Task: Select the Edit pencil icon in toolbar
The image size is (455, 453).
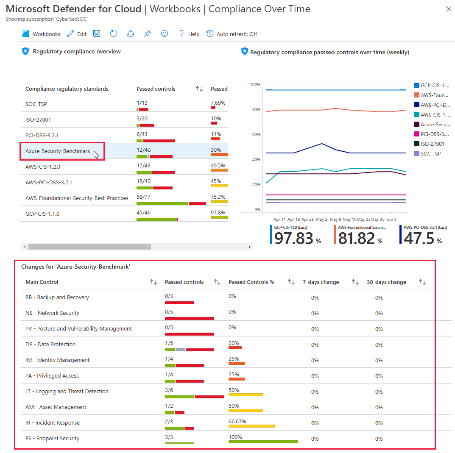Action: tap(71, 33)
